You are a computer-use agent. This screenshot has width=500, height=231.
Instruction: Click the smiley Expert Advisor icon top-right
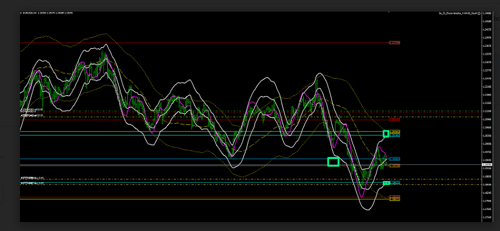click(478, 12)
